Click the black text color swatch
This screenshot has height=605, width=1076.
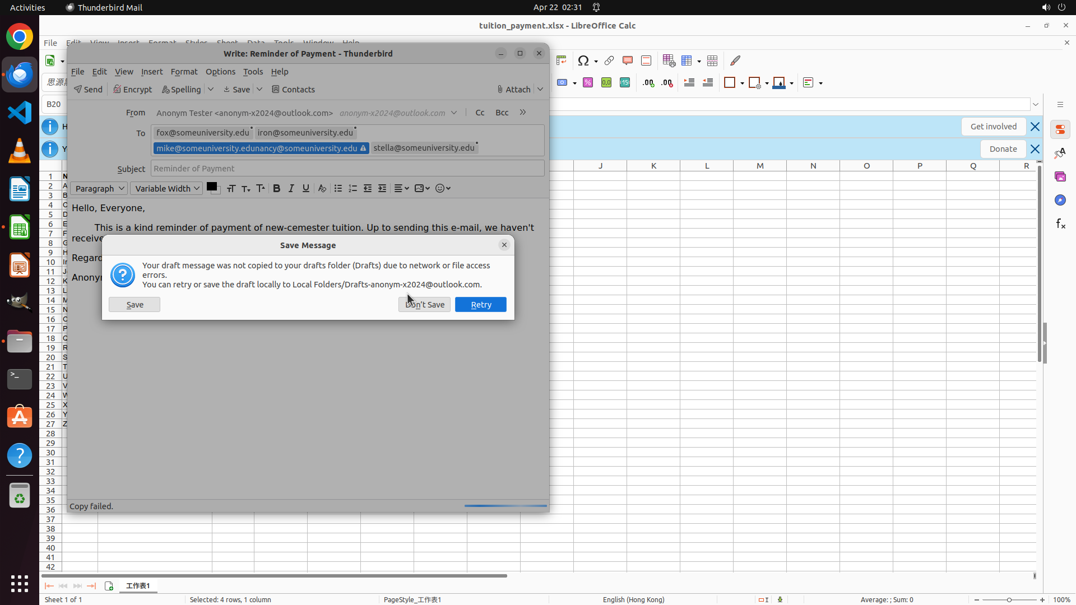click(212, 187)
